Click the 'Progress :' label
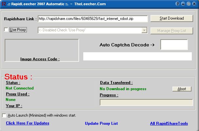The image size is (199, 131). pyautogui.click(x=109, y=95)
